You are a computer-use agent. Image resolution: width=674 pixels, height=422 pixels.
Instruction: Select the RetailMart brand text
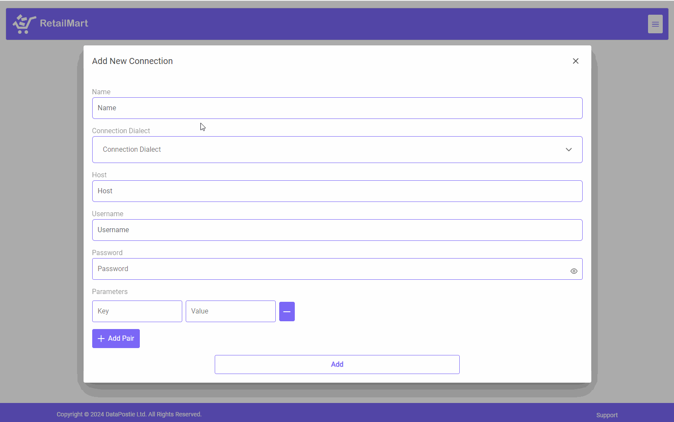click(x=64, y=23)
